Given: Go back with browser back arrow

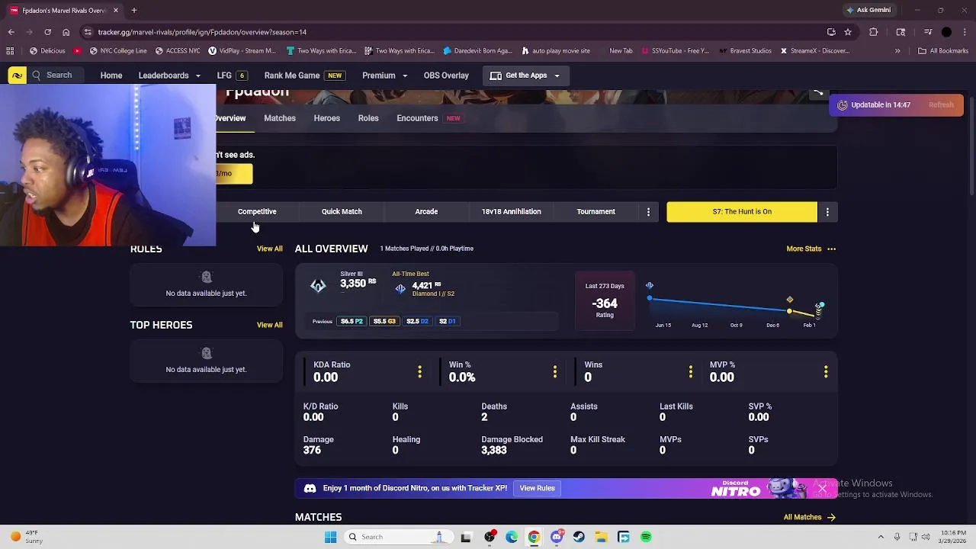Looking at the screenshot, I should click(x=11, y=32).
